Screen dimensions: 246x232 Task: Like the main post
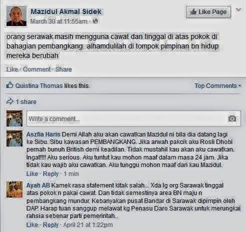click(12, 69)
